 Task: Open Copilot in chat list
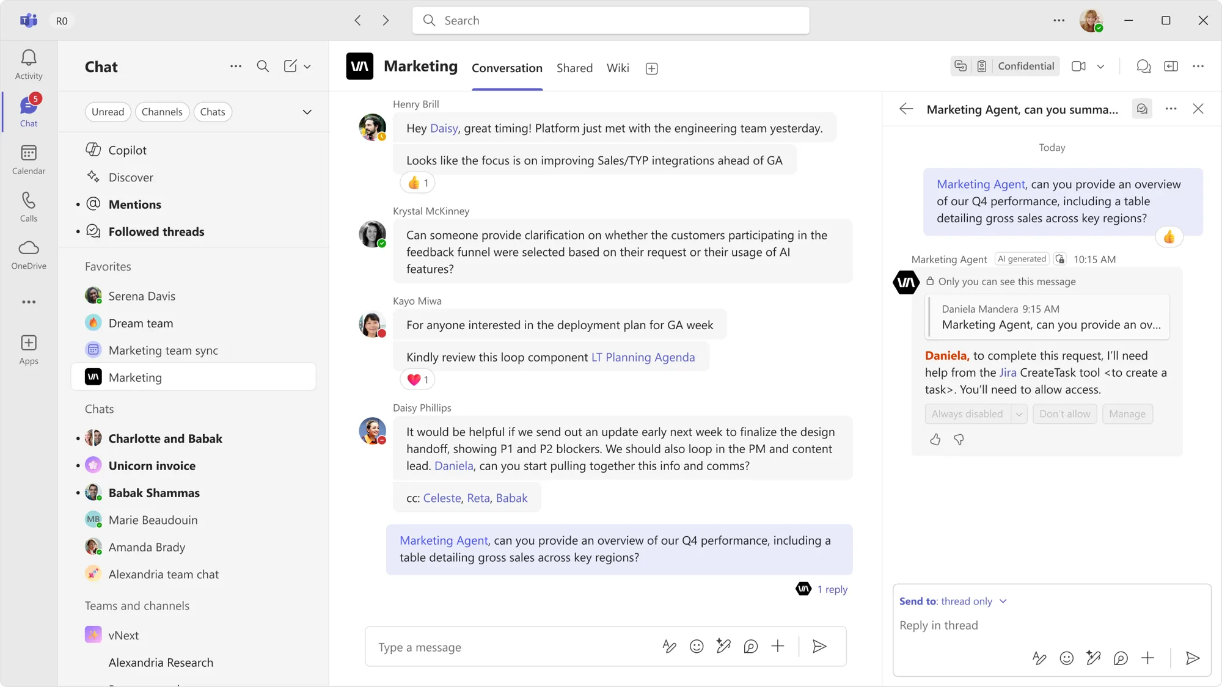[193, 150]
